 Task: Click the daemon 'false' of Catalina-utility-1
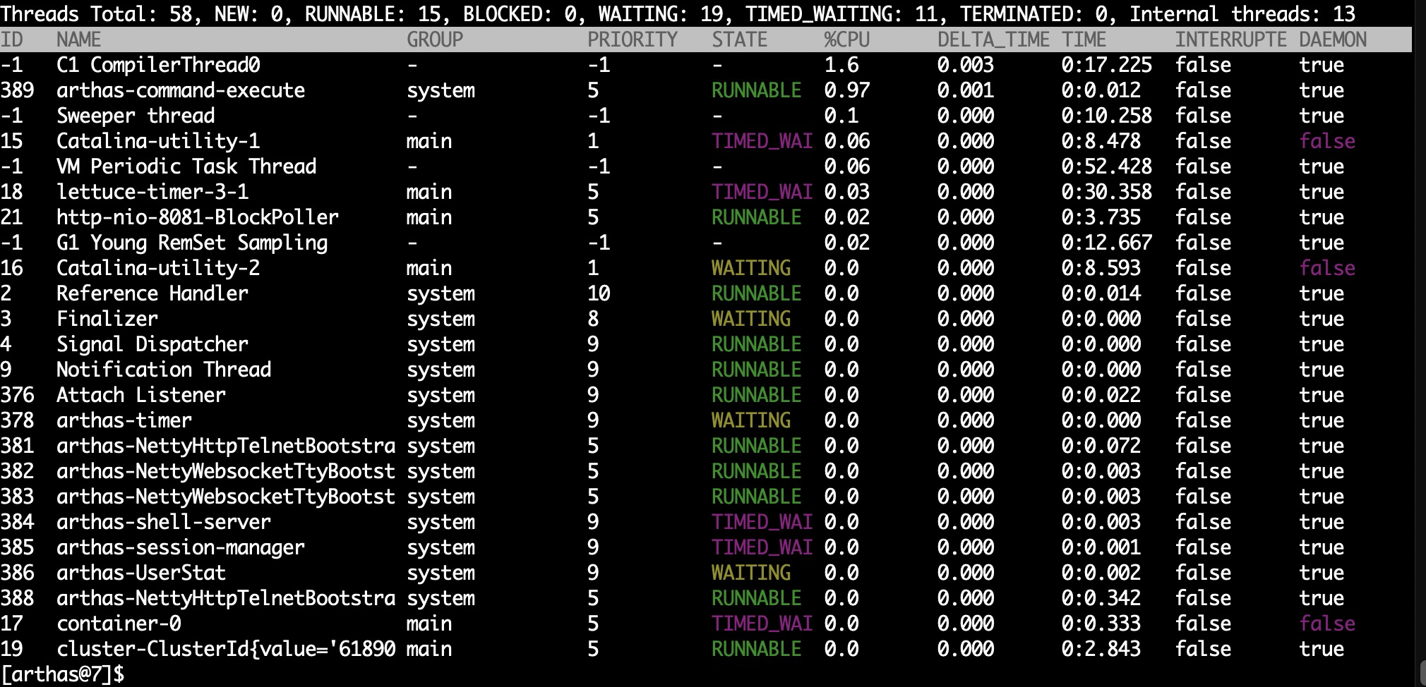1327,141
